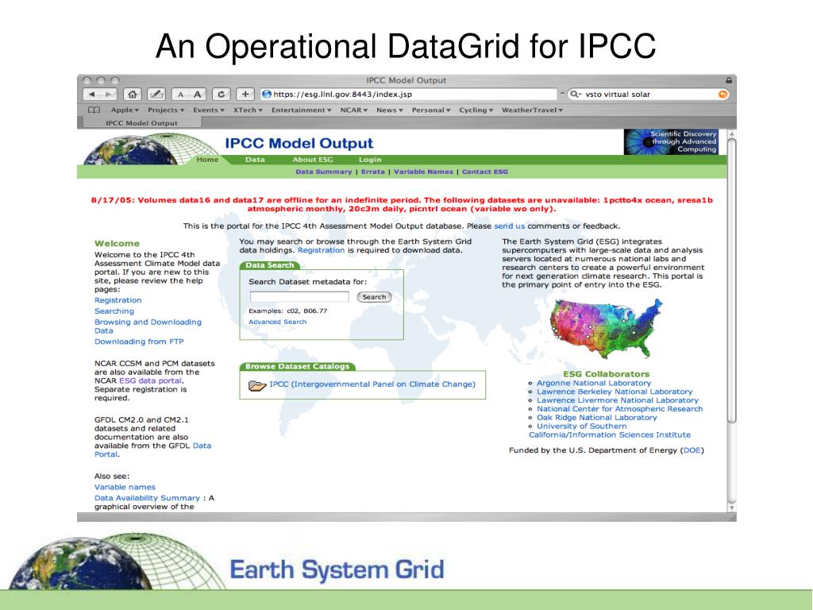Image resolution: width=813 pixels, height=610 pixels.
Task: Open the DOE funding link
Action: (692, 450)
